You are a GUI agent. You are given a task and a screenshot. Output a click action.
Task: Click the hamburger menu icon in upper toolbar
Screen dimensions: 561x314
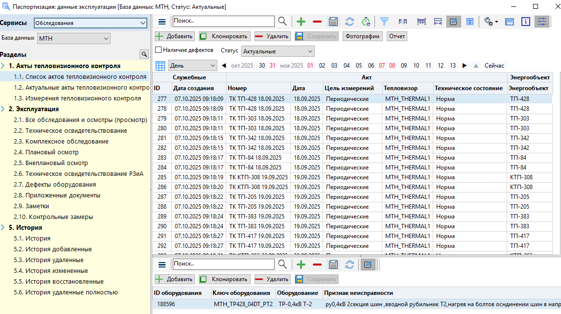coord(162,22)
